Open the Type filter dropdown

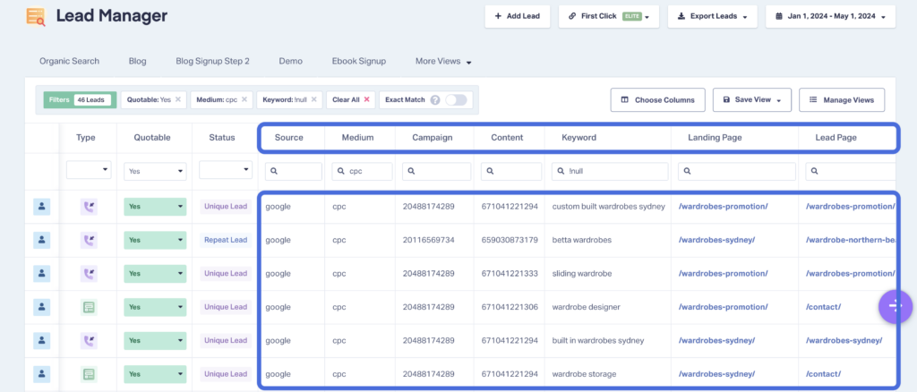(x=89, y=170)
